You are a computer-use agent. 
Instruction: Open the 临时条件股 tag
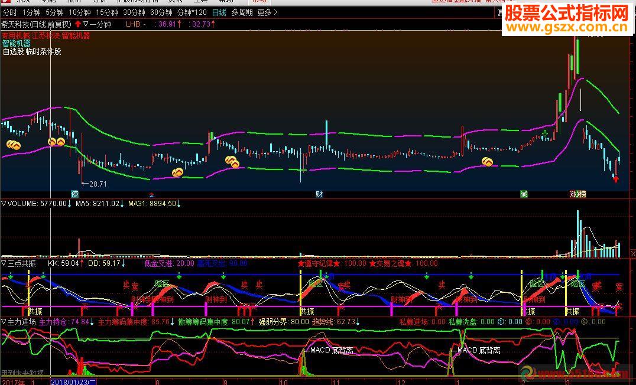tap(43, 51)
